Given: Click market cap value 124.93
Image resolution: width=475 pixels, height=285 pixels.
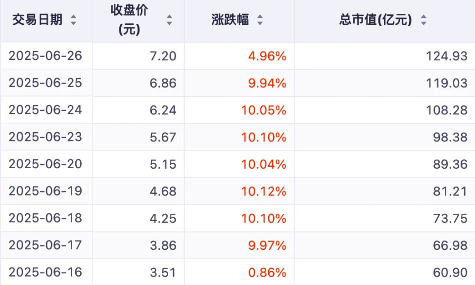Looking at the screenshot, I should pyautogui.click(x=447, y=56).
